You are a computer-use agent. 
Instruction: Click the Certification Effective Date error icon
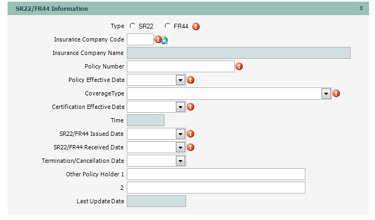click(190, 107)
